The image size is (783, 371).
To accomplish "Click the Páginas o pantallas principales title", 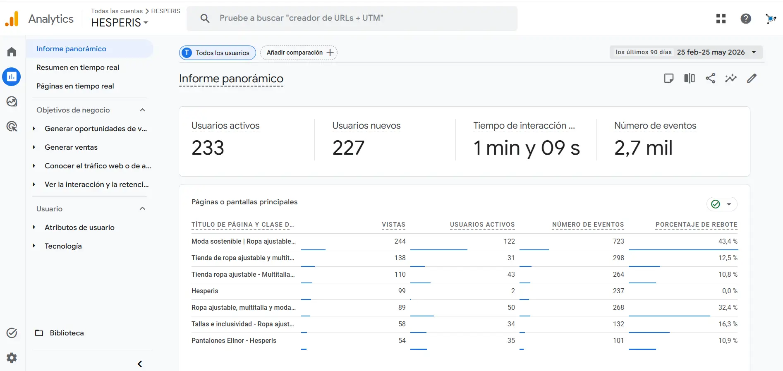I will tap(244, 202).
